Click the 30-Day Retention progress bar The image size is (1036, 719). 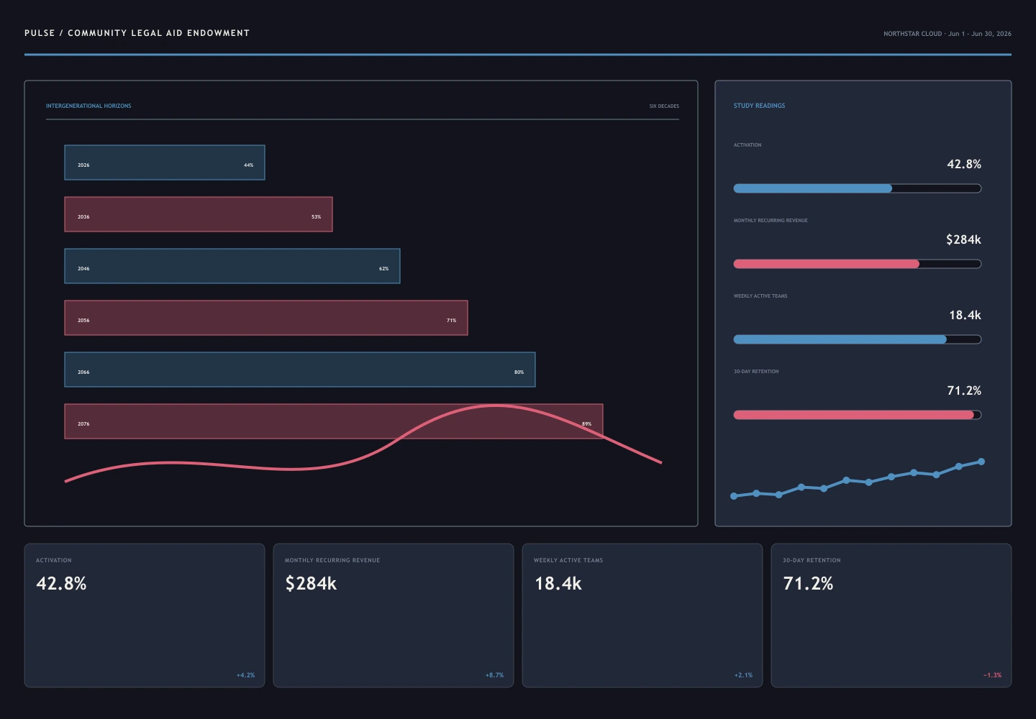click(x=858, y=415)
